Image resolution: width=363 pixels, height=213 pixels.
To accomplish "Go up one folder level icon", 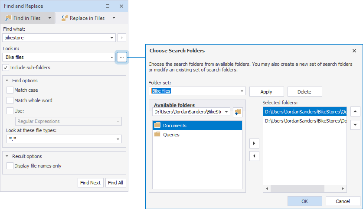I will click(x=238, y=112).
